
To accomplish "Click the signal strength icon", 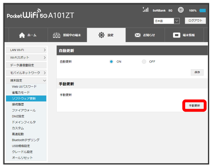I will click(x=145, y=10).
